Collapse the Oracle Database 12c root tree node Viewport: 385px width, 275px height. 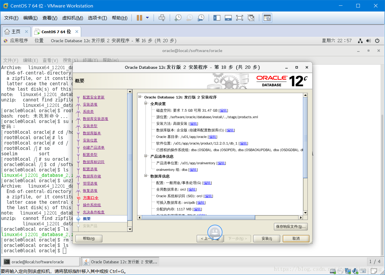[x=140, y=97]
